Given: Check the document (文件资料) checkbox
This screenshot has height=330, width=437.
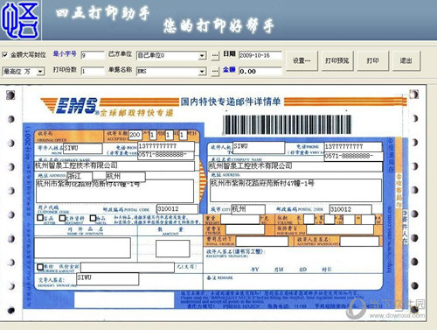Looking at the screenshot, I should pyautogui.click(x=62, y=218).
